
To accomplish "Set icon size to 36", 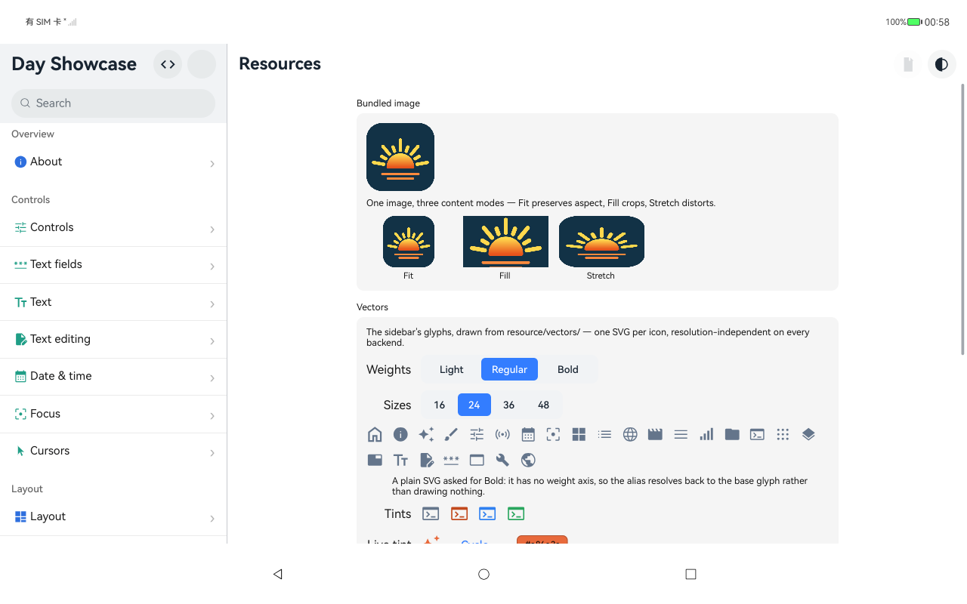I will pos(508,405).
